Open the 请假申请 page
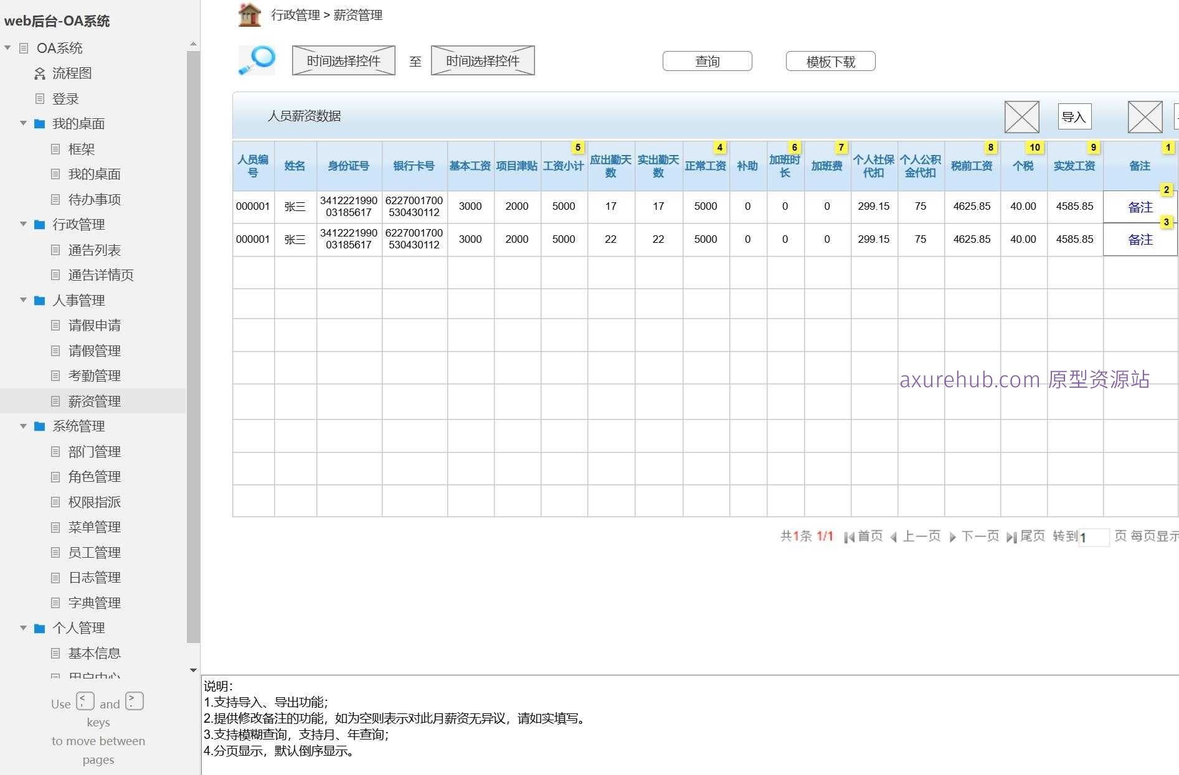This screenshot has height=775, width=1179. [95, 325]
